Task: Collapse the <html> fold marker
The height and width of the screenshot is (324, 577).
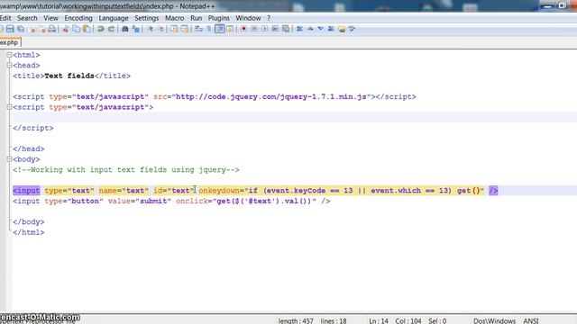Action: pyautogui.click(x=9, y=55)
